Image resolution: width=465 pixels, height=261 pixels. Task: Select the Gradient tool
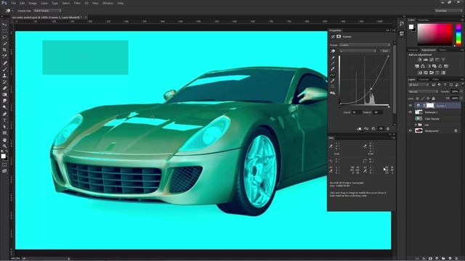pos(4,94)
